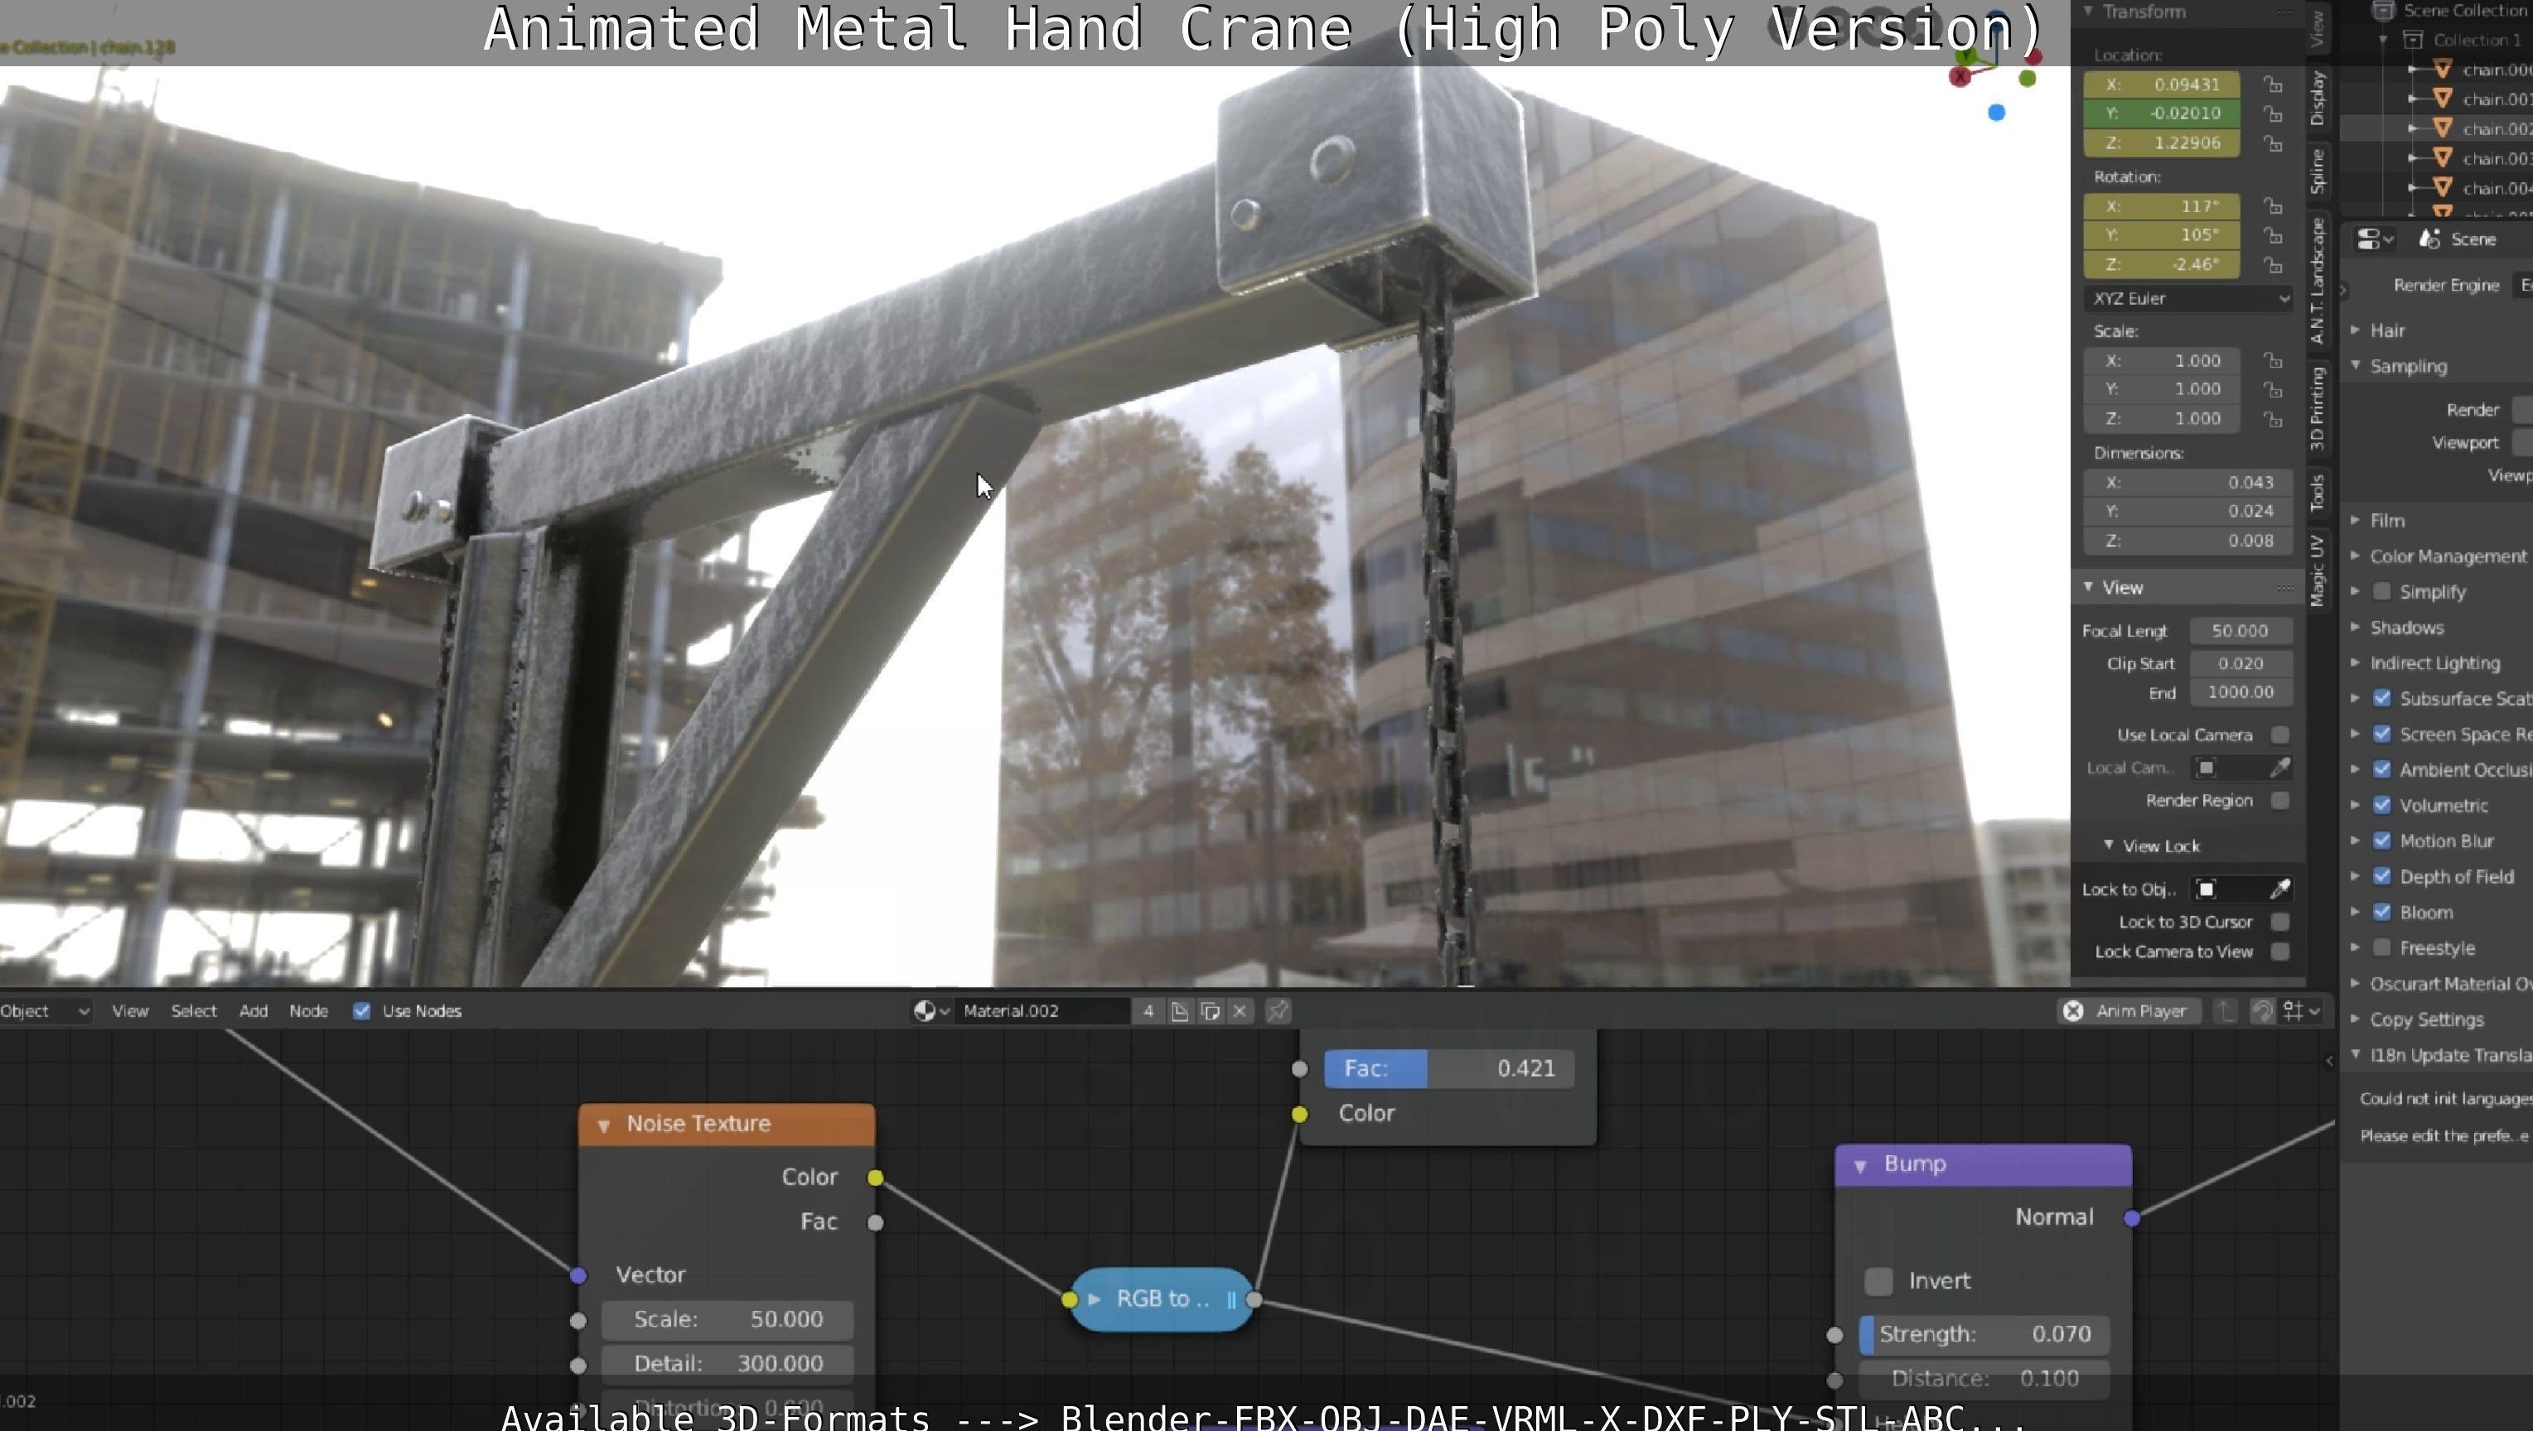Collapse the View Lock subpanel
Image resolution: width=2533 pixels, height=1431 pixels.
click(x=2108, y=846)
